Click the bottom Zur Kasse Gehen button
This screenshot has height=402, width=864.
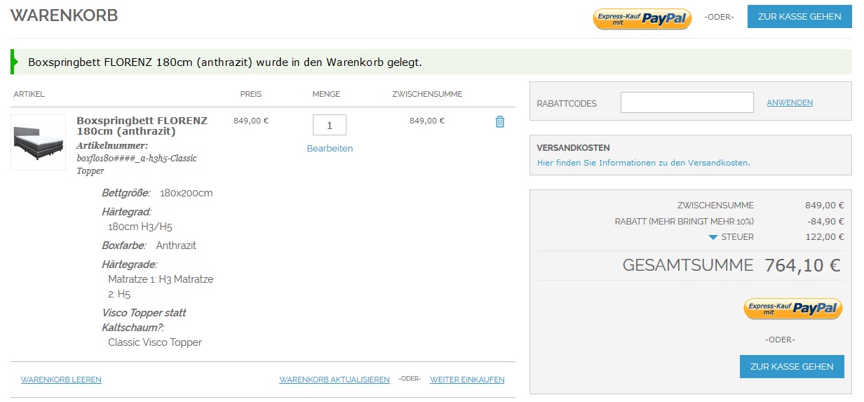click(792, 366)
